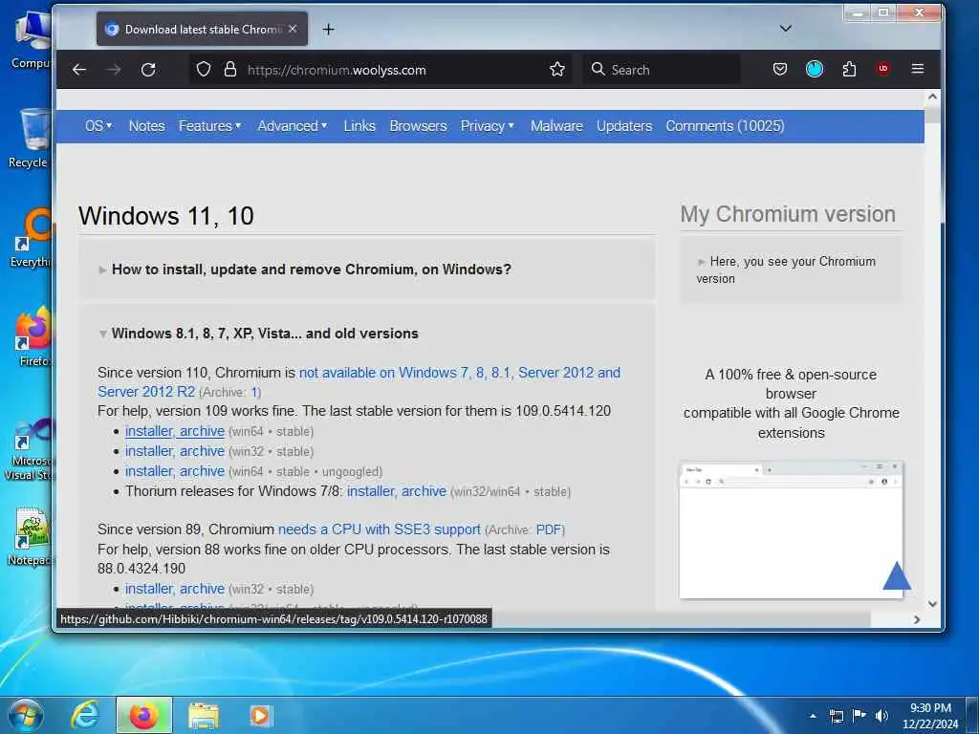
Task: Click the network tray icon
Action: (x=836, y=716)
